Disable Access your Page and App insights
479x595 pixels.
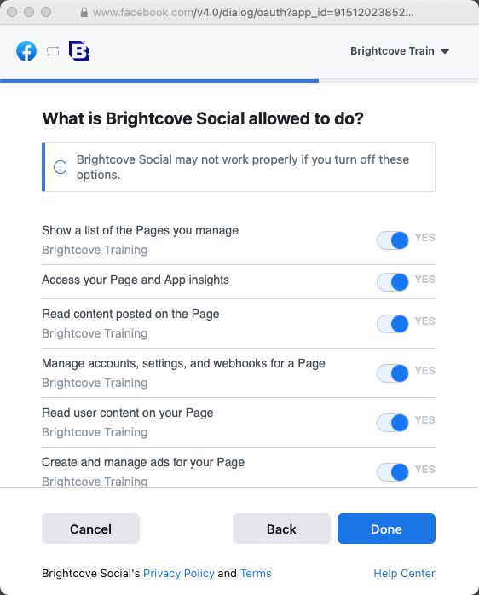[x=392, y=282]
